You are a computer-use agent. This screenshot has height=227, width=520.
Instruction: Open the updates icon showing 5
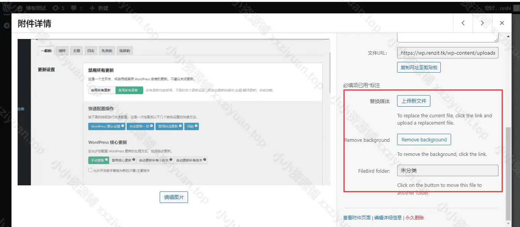pyautogui.click(x=56, y=8)
